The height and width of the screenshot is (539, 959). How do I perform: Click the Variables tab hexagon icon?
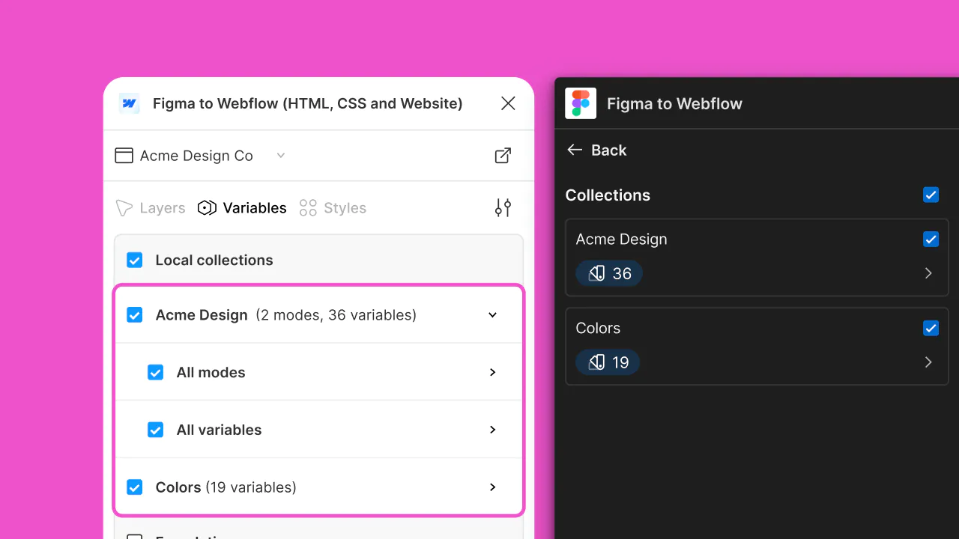207,208
